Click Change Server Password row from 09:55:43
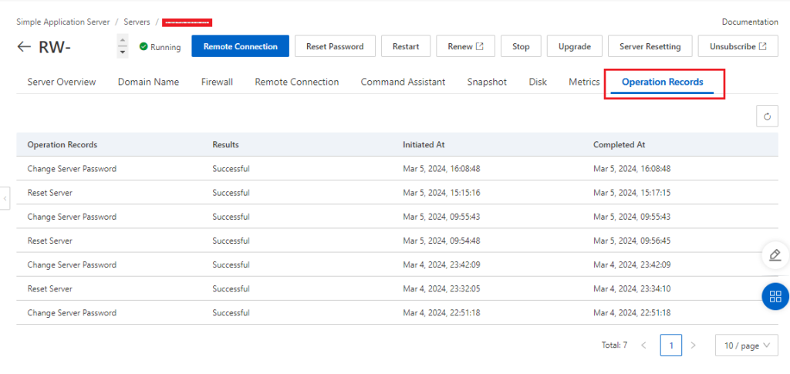This screenshot has width=790, height=374. click(x=397, y=217)
